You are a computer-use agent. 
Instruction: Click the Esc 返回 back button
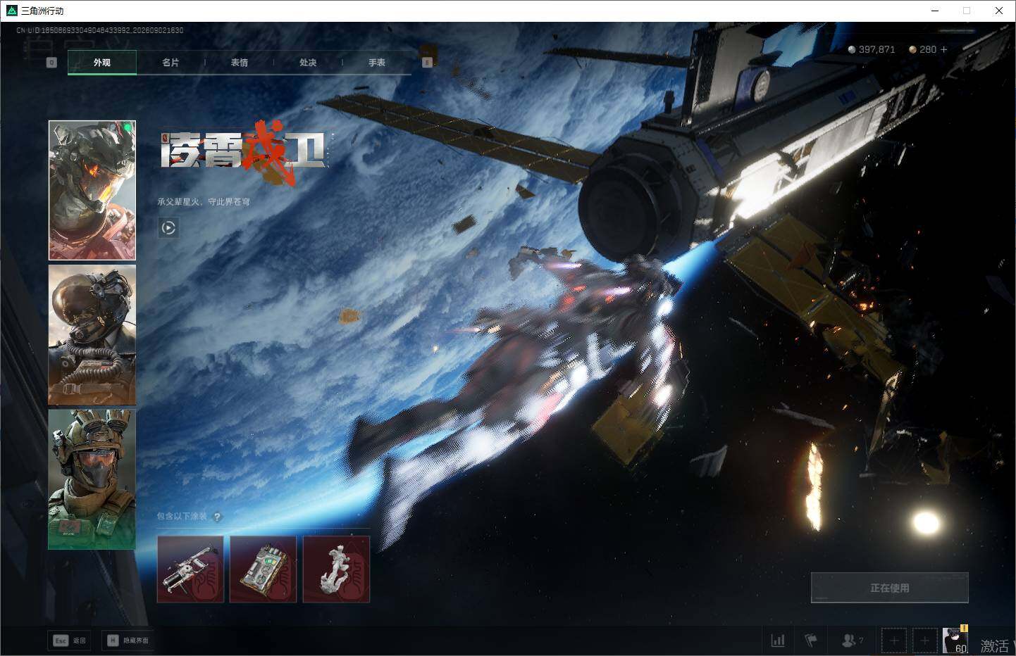coord(69,641)
